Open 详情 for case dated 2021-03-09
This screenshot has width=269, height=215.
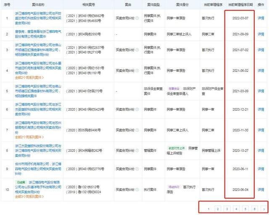(261, 91)
